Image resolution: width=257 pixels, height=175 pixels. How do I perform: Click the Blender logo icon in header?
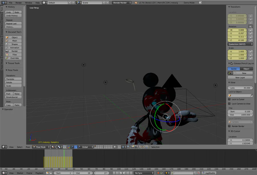136,3
